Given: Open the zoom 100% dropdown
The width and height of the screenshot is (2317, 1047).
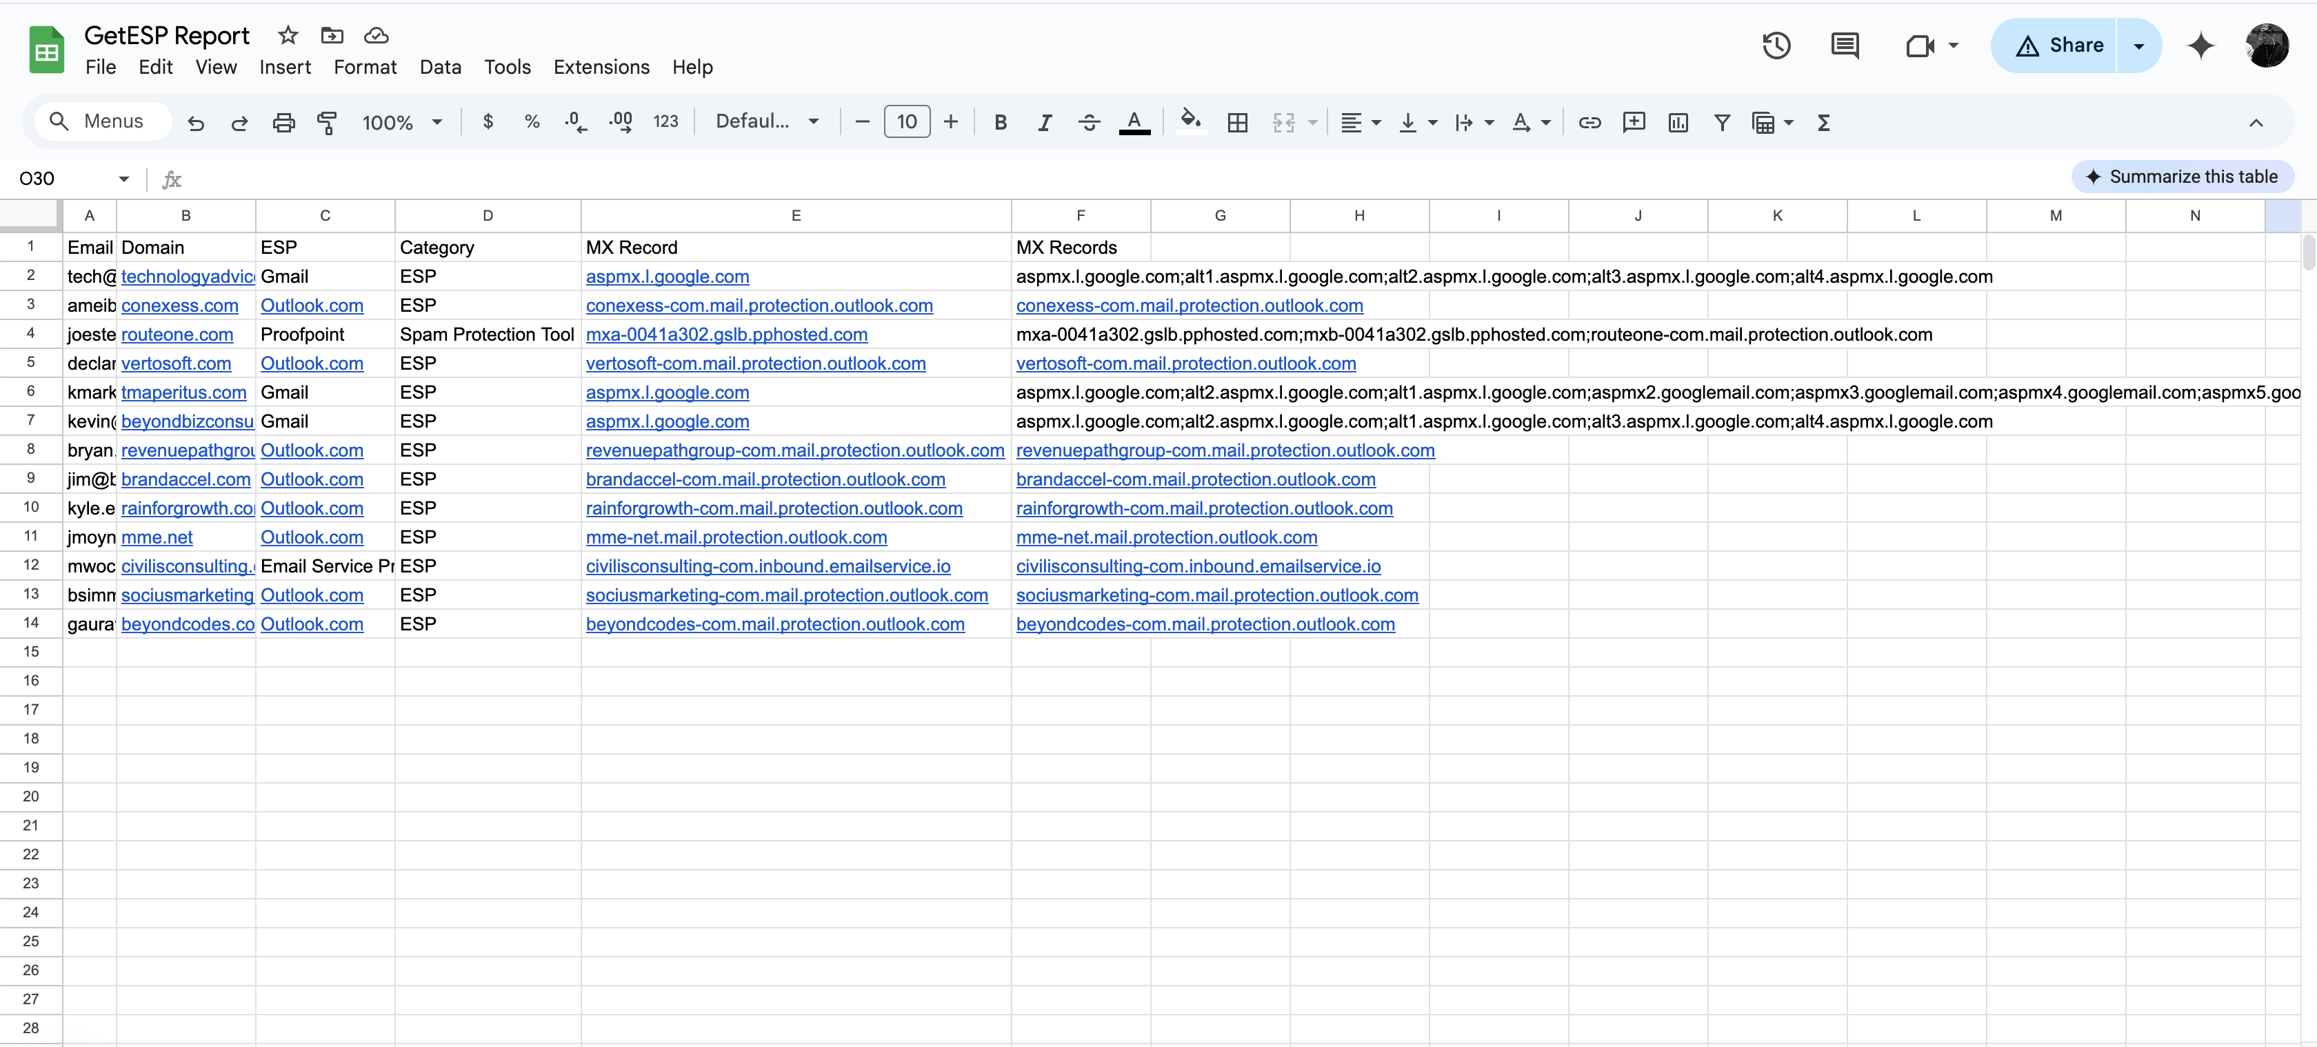Looking at the screenshot, I should 401,122.
